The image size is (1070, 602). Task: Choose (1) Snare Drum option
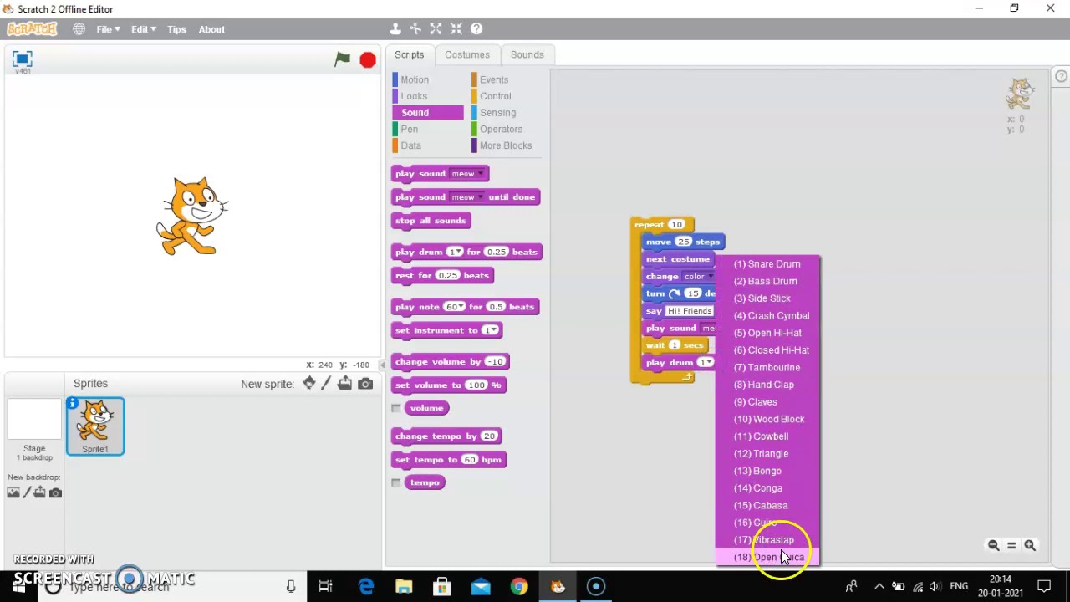pos(768,264)
